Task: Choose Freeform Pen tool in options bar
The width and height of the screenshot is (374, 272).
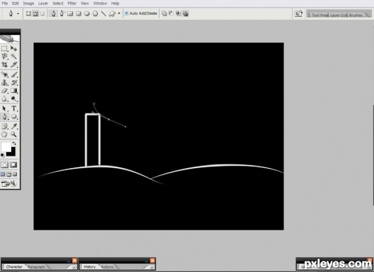Action: coord(62,14)
